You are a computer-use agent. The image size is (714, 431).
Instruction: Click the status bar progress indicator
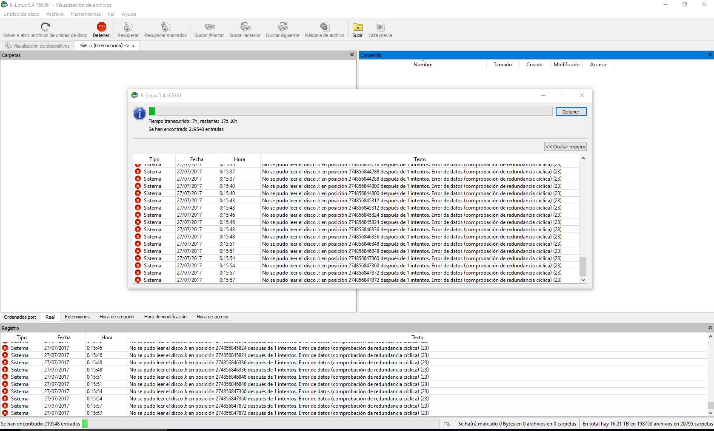point(261,424)
